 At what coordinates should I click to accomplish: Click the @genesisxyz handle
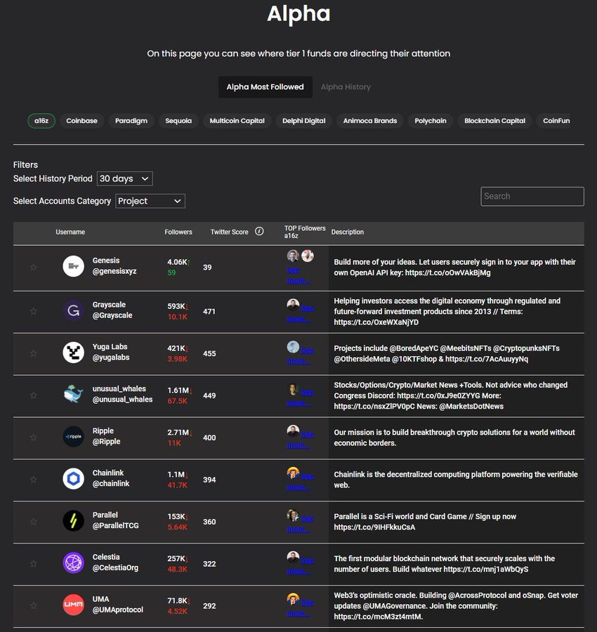point(114,271)
